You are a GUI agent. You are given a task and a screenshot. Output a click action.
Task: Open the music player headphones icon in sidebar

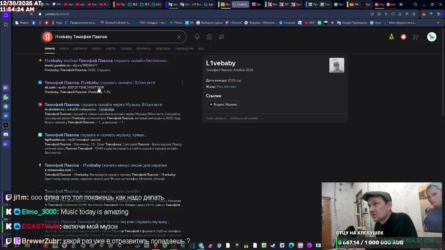[x=6, y=143]
